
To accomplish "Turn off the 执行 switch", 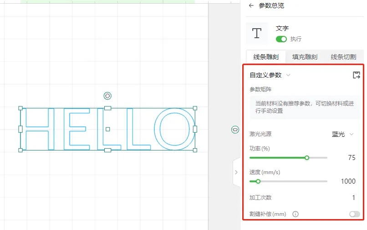I will 281,39.
